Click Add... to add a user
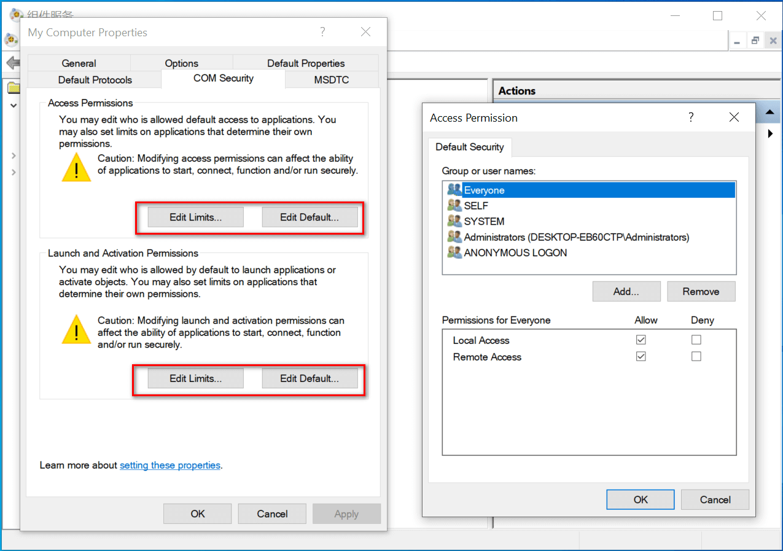 point(626,292)
